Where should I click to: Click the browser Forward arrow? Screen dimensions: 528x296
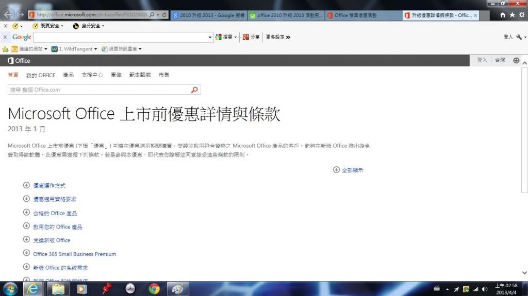pos(21,15)
